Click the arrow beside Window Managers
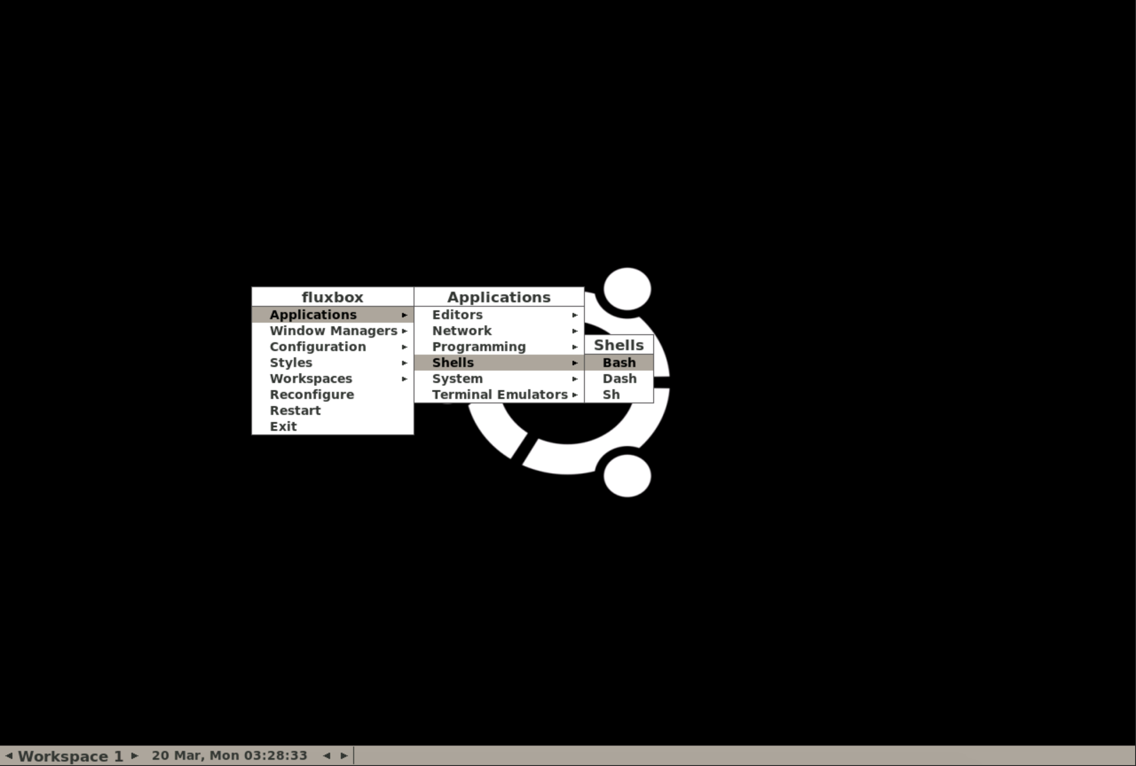This screenshot has height=766, width=1136. click(x=404, y=331)
